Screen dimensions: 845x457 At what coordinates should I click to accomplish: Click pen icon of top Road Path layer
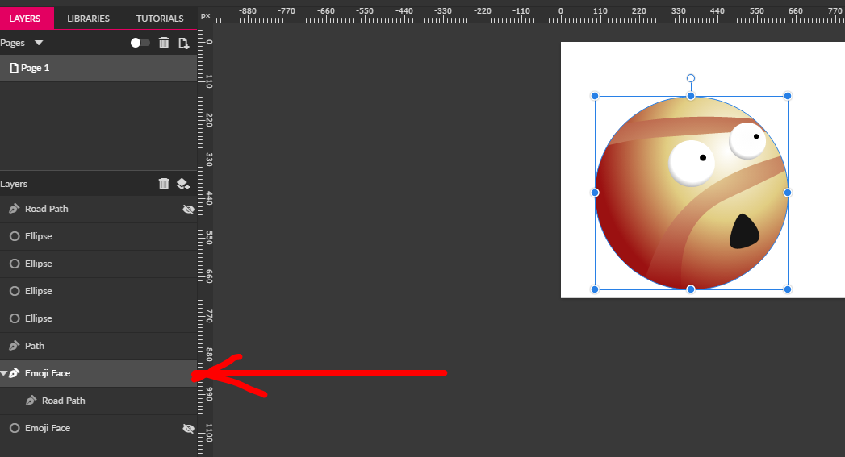click(x=15, y=209)
